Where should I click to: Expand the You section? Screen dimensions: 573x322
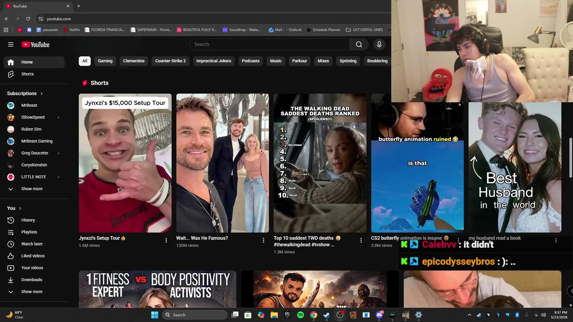click(x=14, y=208)
